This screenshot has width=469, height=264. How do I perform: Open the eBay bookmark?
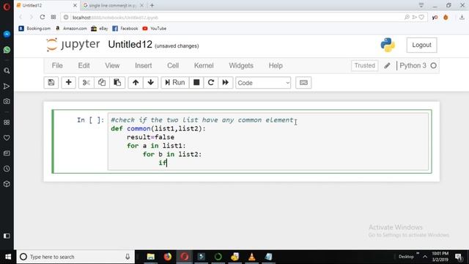tap(100, 29)
